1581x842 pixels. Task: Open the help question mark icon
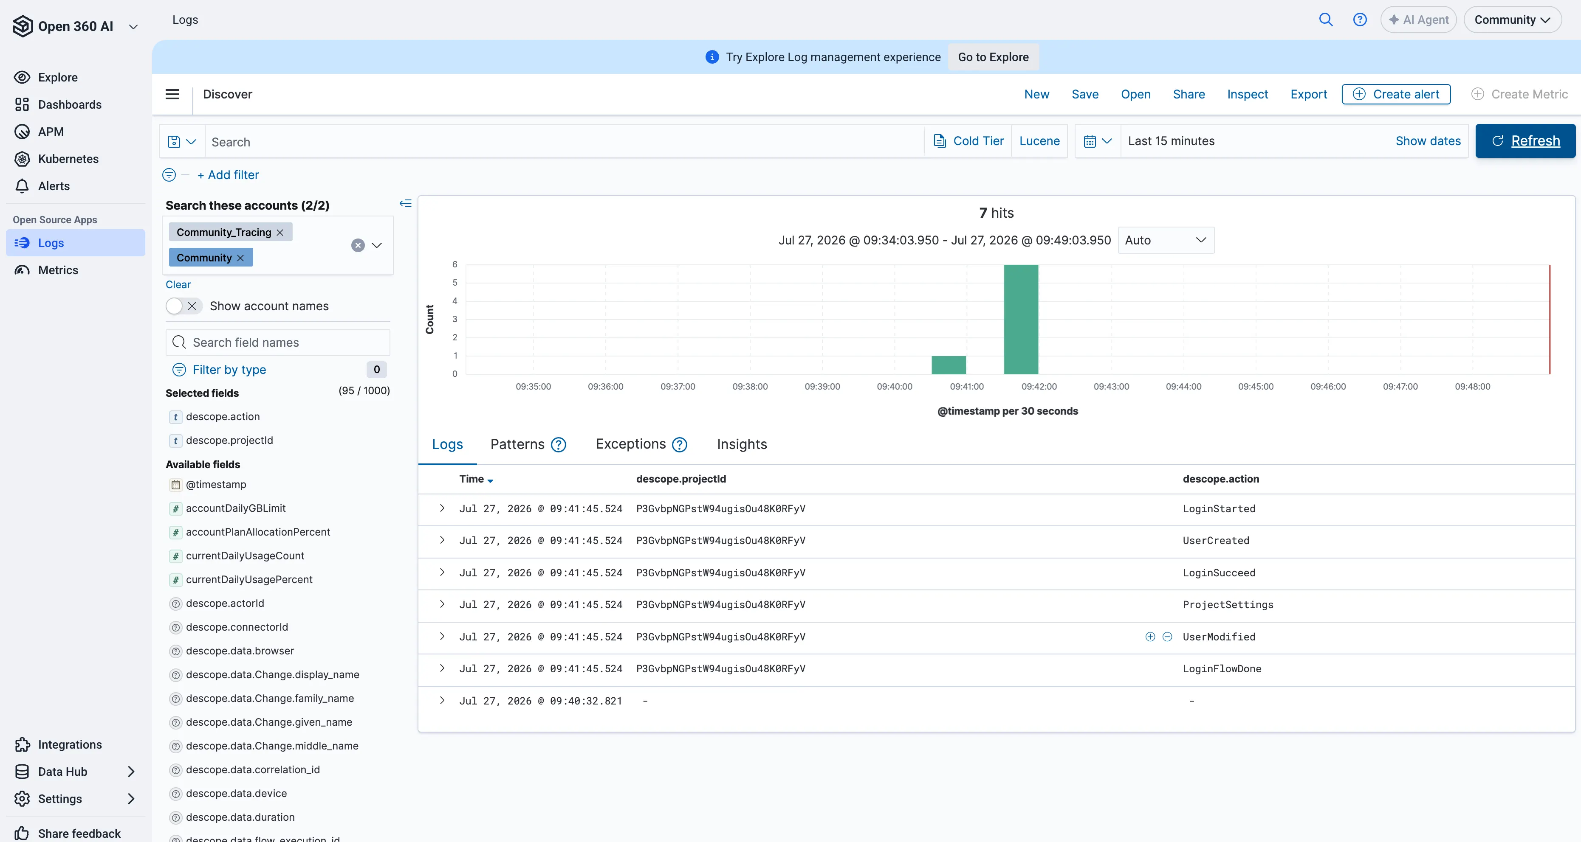pyautogui.click(x=1360, y=20)
